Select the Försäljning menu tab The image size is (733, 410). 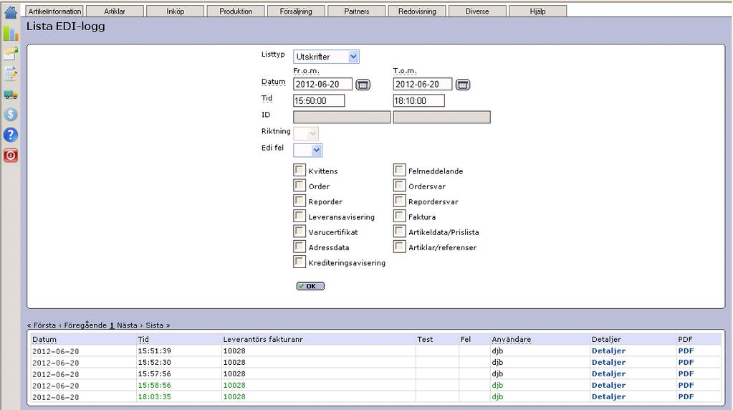point(296,11)
